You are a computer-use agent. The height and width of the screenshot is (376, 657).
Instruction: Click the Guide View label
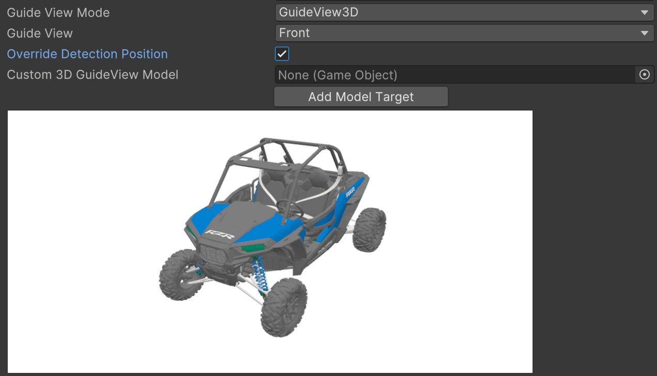[x=40, y=33]
